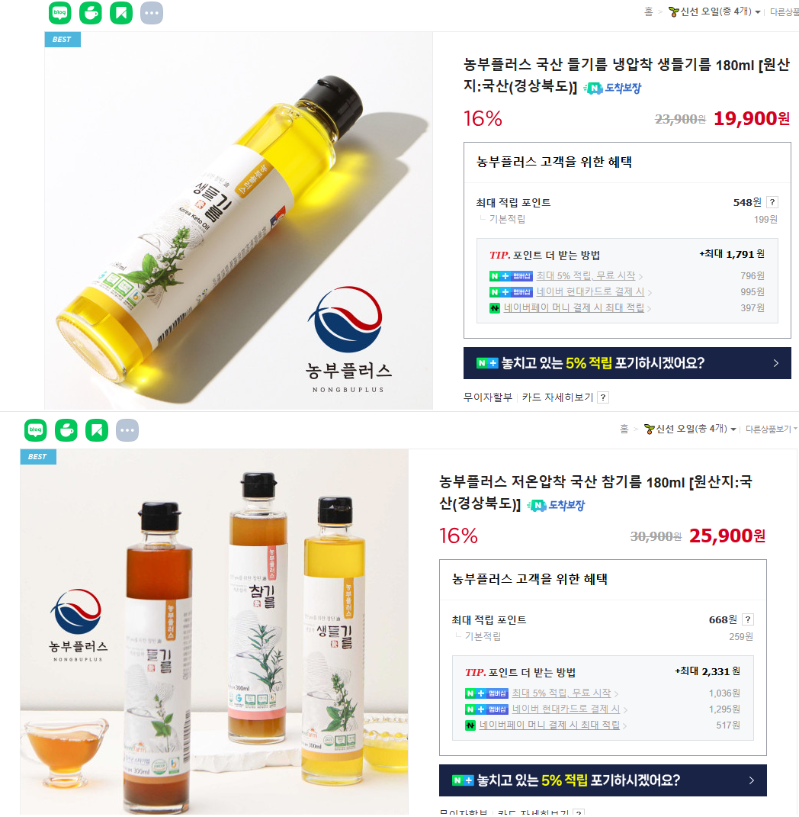The height and width of the screenshot is (817, 799).
Task: Open 네이버페이 머니 결제 link for bottom product
Action: [550, 725]
